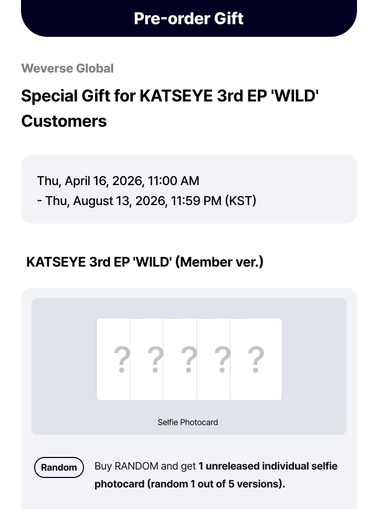Click the word 'Customers' in the title
The image size is (378, 509).
64,121
